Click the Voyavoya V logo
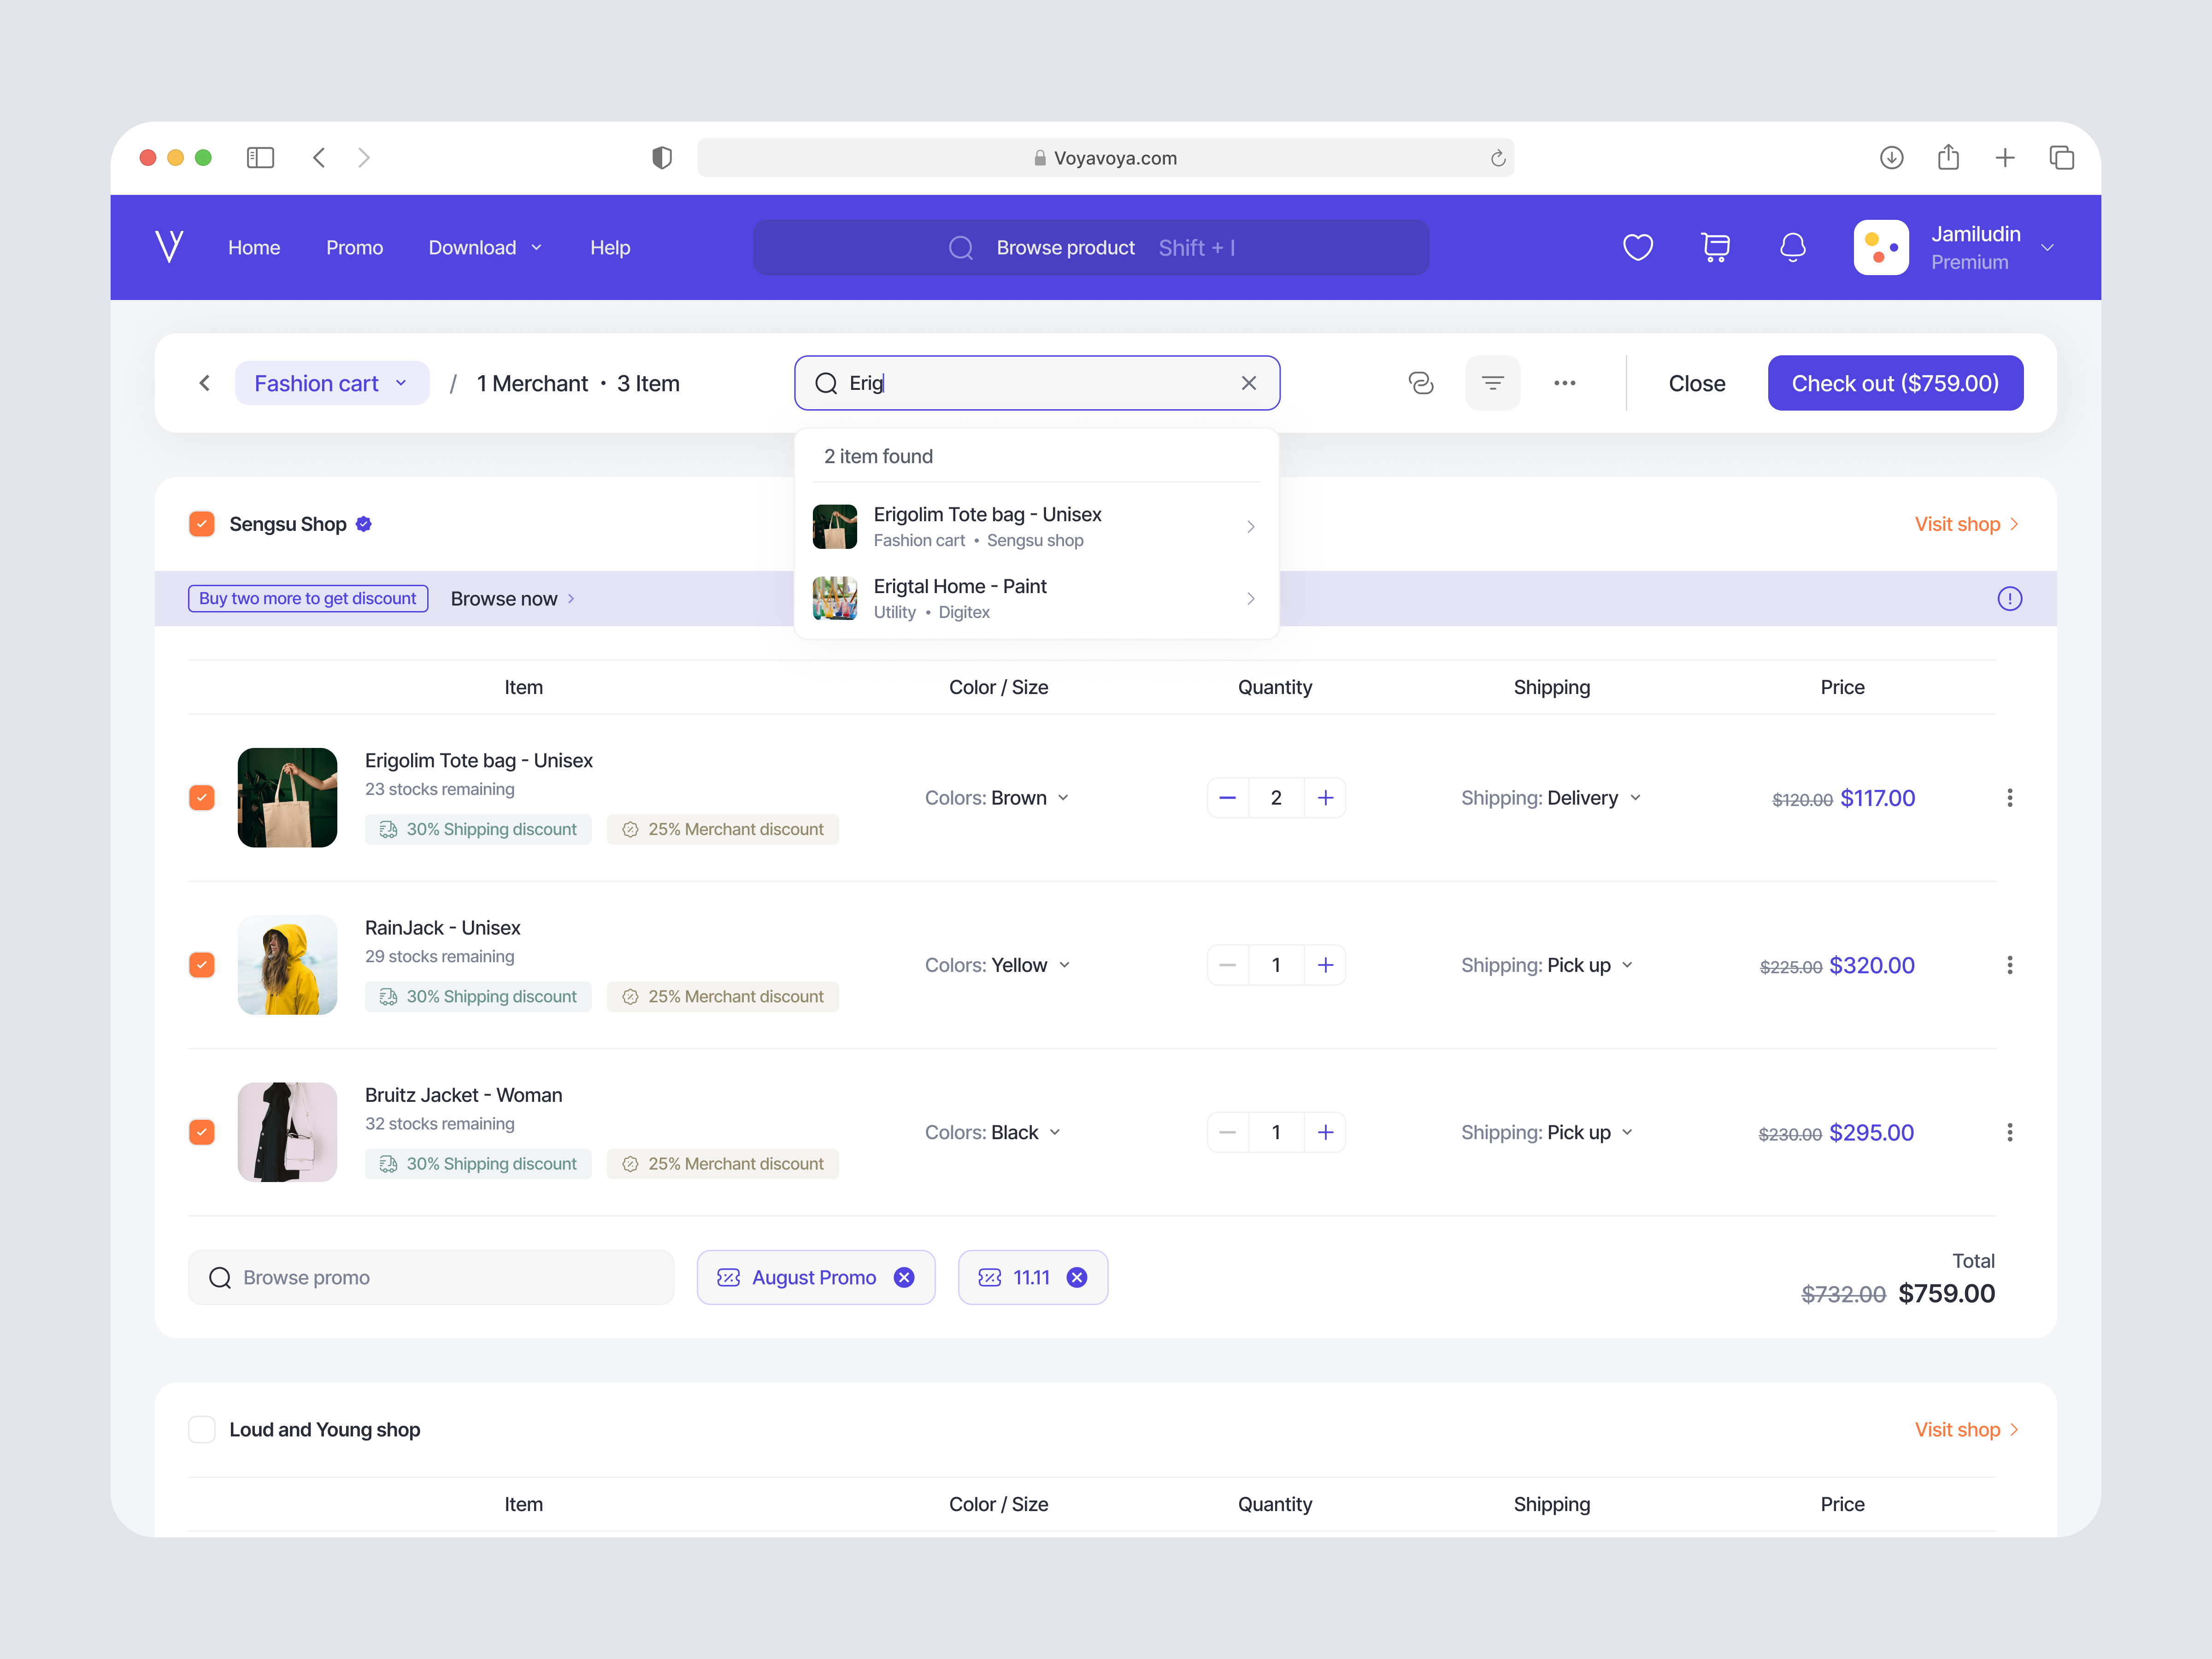The height and width of the screenshot is (1659, 2212). (169, 246)
